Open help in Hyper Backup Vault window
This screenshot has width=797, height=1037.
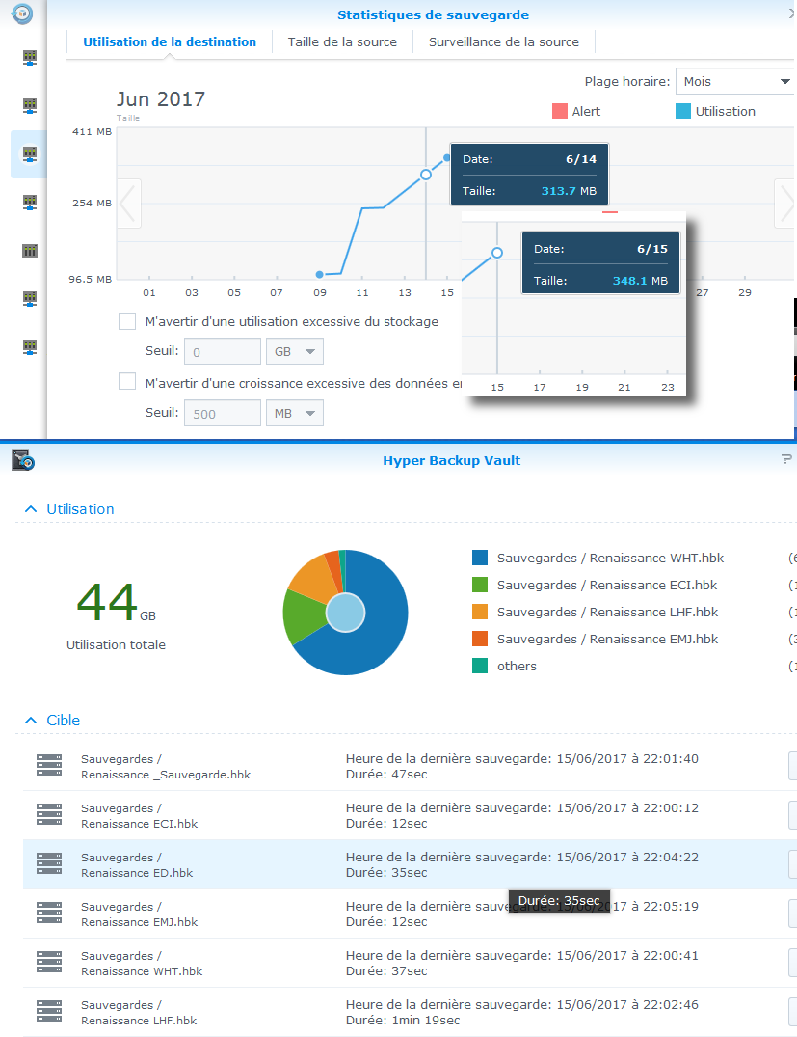[786, 459]
